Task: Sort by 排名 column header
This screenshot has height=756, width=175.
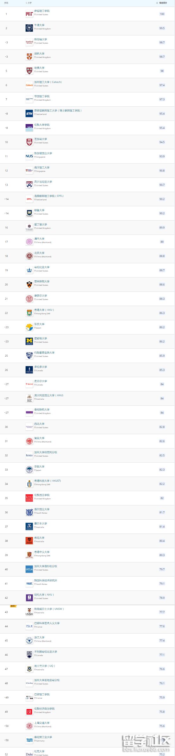Action: point(6,3)
